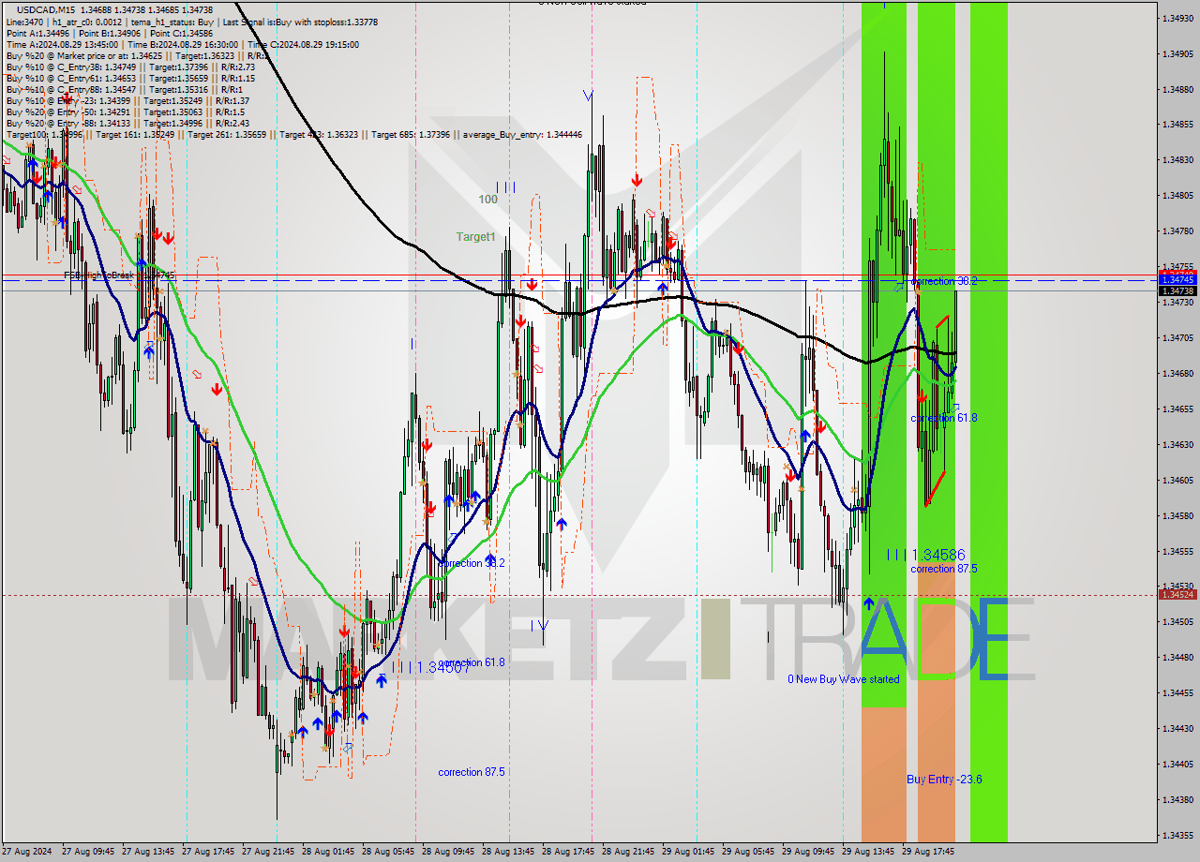Click the '29 Aug 13:45' time axis label
This screenshot has width=1200, height=862.
[x=866, y=852]
